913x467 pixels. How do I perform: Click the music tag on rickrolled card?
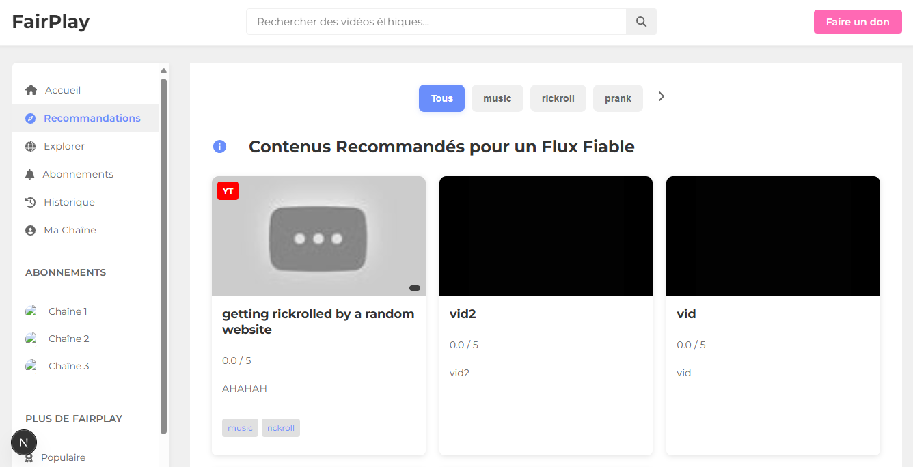tap(240, 428)
